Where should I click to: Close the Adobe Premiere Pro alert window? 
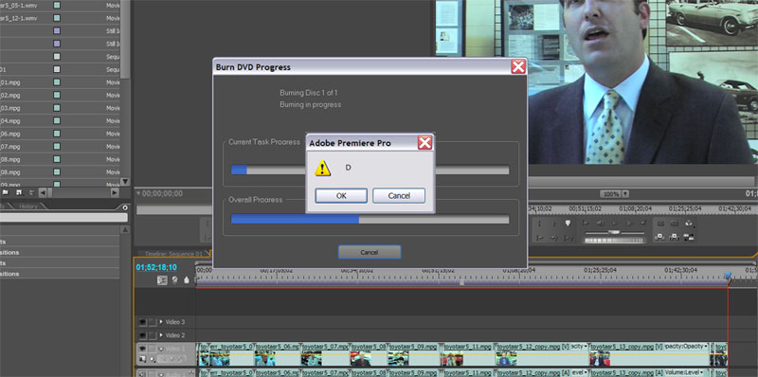tap(424, 143)
